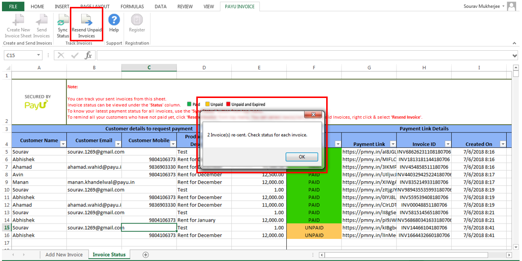The height and width of the screenshot is (261, 522).
Task: Click the https://pmny.in/kIBgb payment link cell
Action: click(369, 228)
